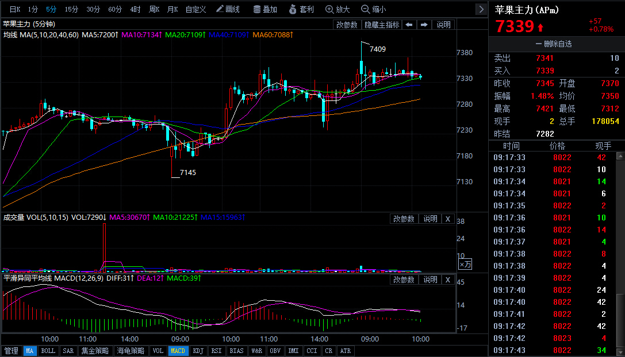The width and height of the screenshot is (625, 357).
Task: Select the KDJ indicator tab
Action: 198,351
